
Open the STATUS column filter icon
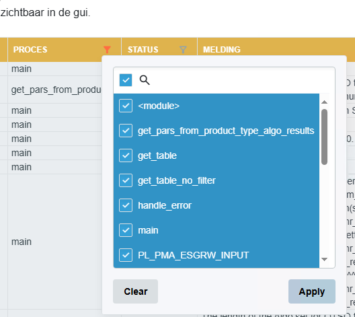[x=183, y=49]
